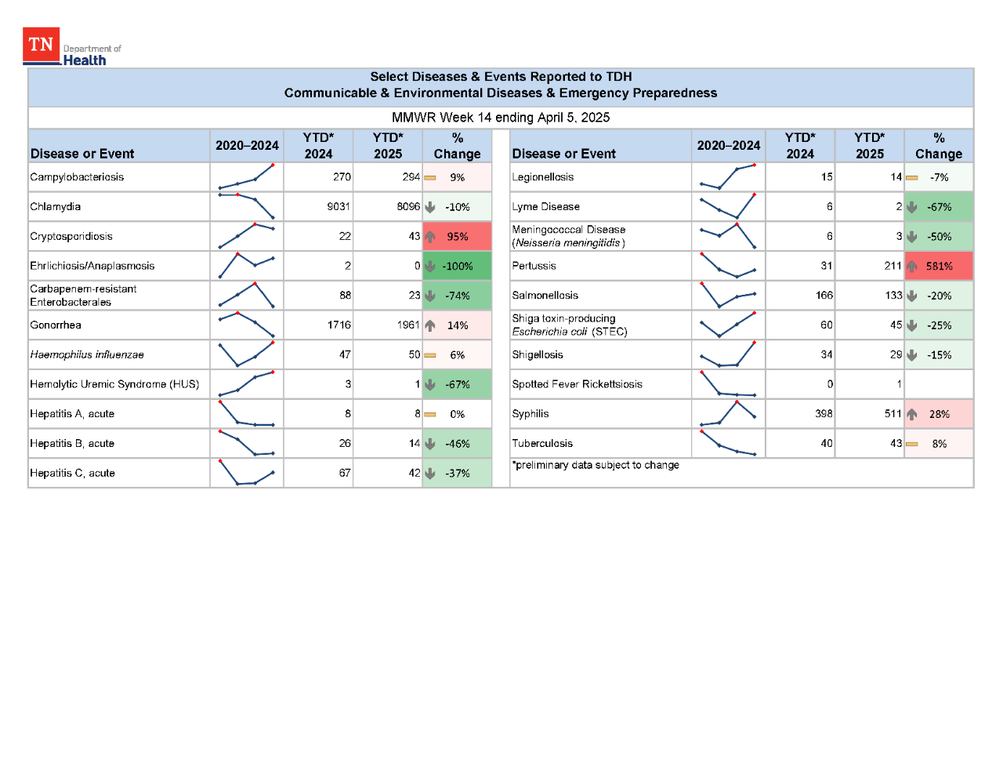Click the YTD* 2024 column header

(318, 145)
